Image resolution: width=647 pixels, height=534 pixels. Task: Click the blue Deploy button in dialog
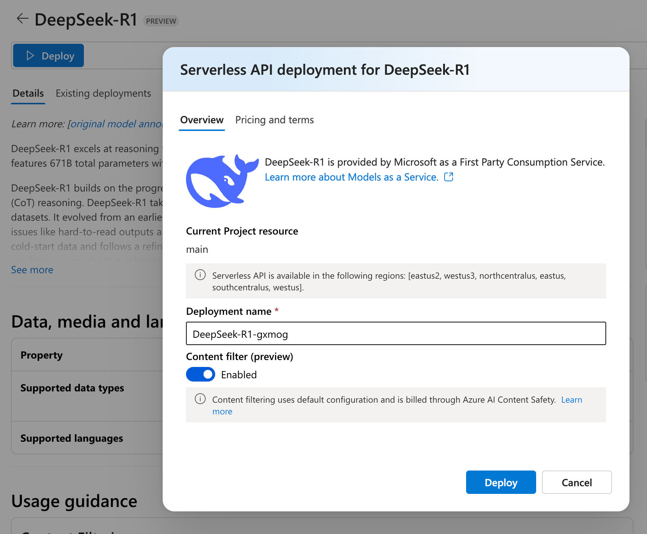(501, 482)
